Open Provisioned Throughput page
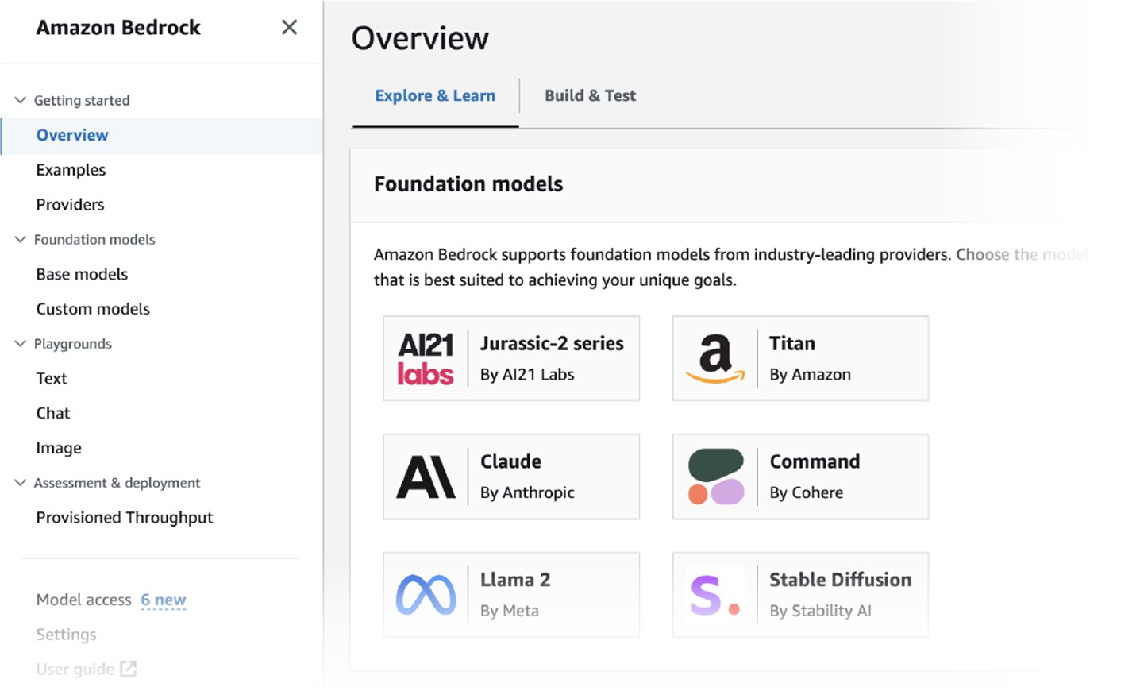The width and height of the screenshot is (1140, 687). click(125, 518)
